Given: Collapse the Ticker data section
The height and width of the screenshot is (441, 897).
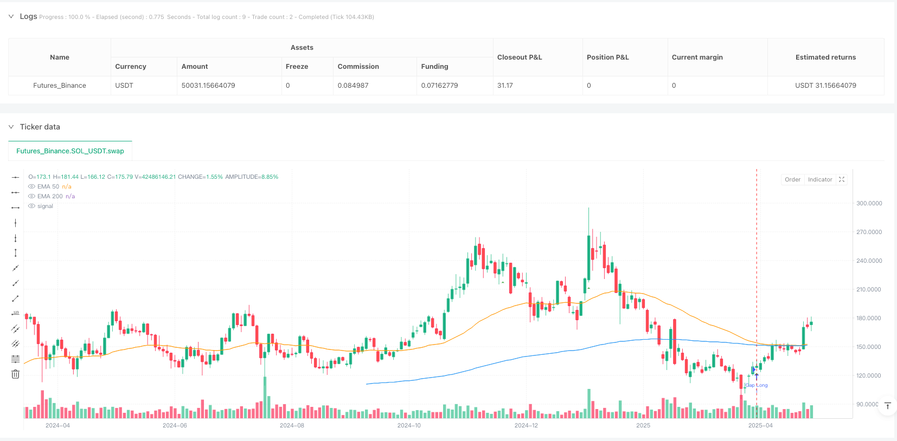Looking at the screenshot, I should [x=11, y=127].
